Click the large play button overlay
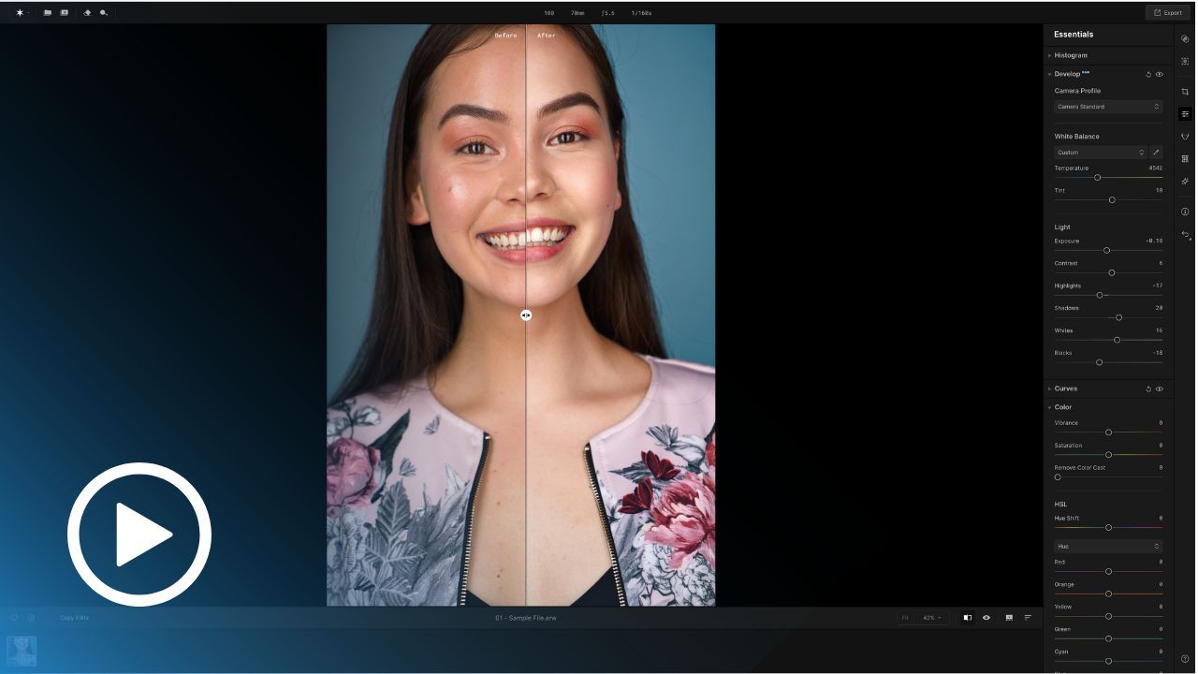This screenshot has width=1198, height=674. [x=139, y=535]
